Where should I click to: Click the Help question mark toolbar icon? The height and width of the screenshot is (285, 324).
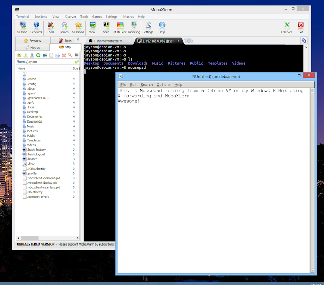(x=162, y=27)
